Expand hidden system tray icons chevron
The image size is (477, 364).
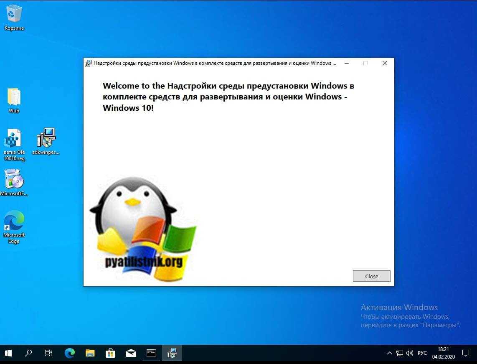[x=389, y=354]
